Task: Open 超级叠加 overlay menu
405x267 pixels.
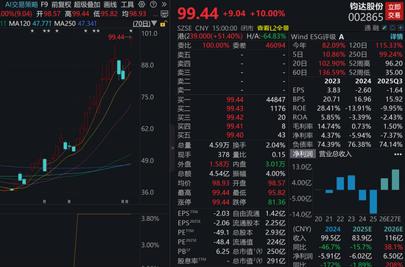Action: click(87, 4)
